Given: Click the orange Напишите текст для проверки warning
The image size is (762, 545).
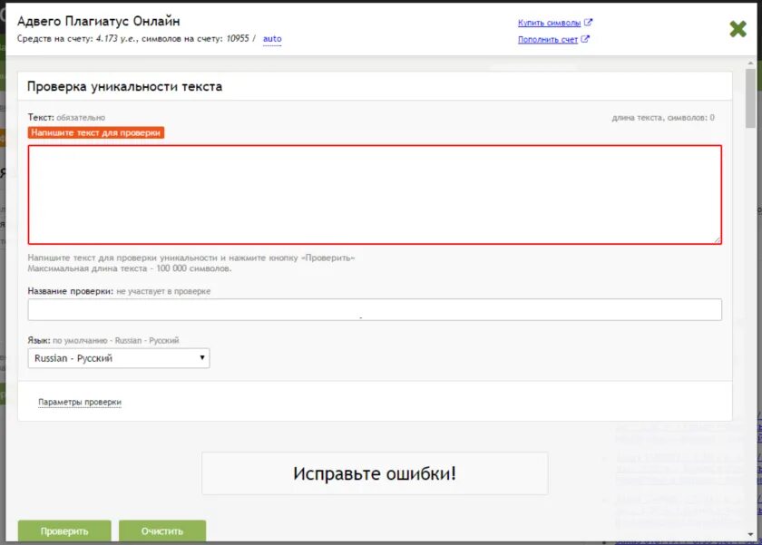Looking at the screenshot, I should 96,132.
